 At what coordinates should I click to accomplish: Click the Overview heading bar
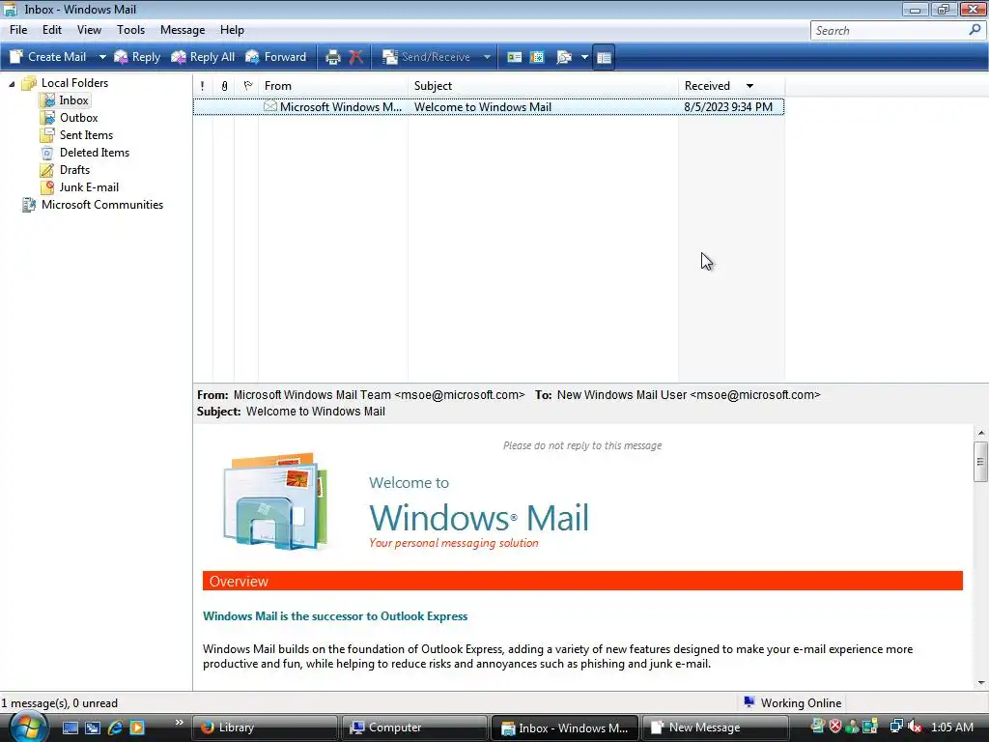582,581
